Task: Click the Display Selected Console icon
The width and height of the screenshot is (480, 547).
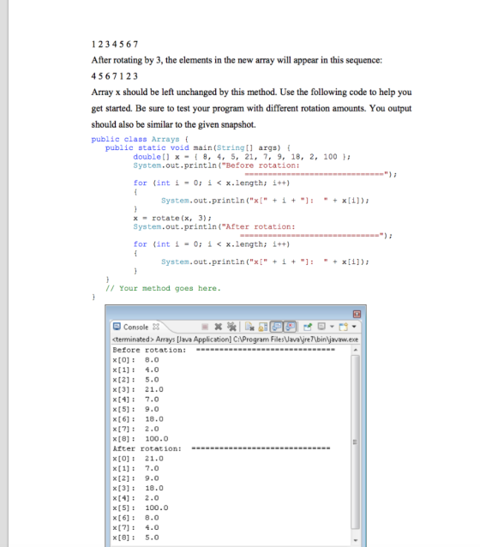Action: pos(321,327)
